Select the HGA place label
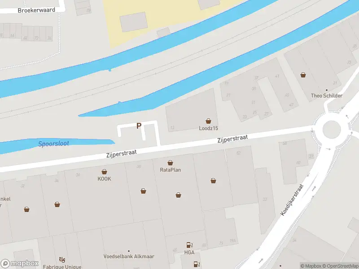Viewport: 359px width, 269px height. pos(189,252)
